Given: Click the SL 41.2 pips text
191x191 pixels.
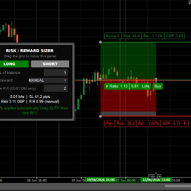Looking at the screenshot, I should pos(40,96).
